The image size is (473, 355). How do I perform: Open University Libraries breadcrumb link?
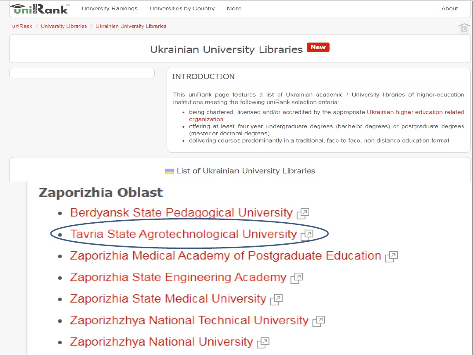(x=64, y=26)
